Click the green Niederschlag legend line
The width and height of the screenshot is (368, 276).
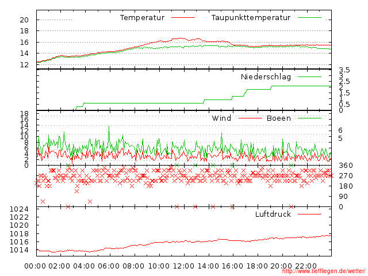(x=309, y=76)
